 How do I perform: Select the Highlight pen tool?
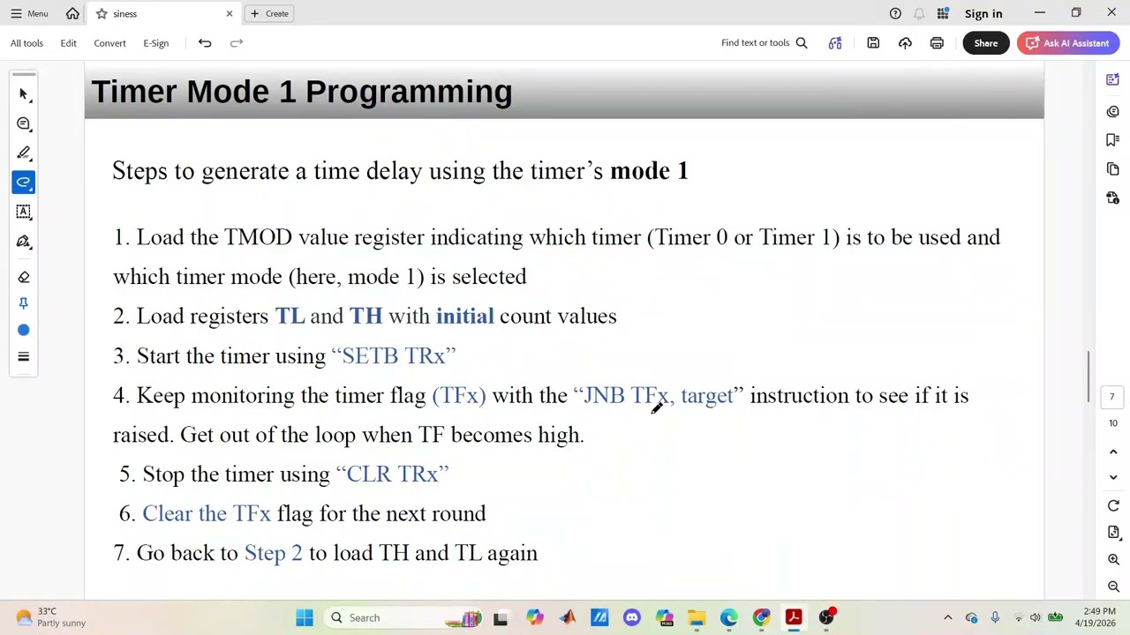(24, 153)
